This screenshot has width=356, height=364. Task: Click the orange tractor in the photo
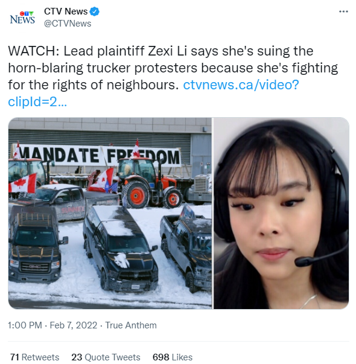pyautogui.click(x=148, y=182)
